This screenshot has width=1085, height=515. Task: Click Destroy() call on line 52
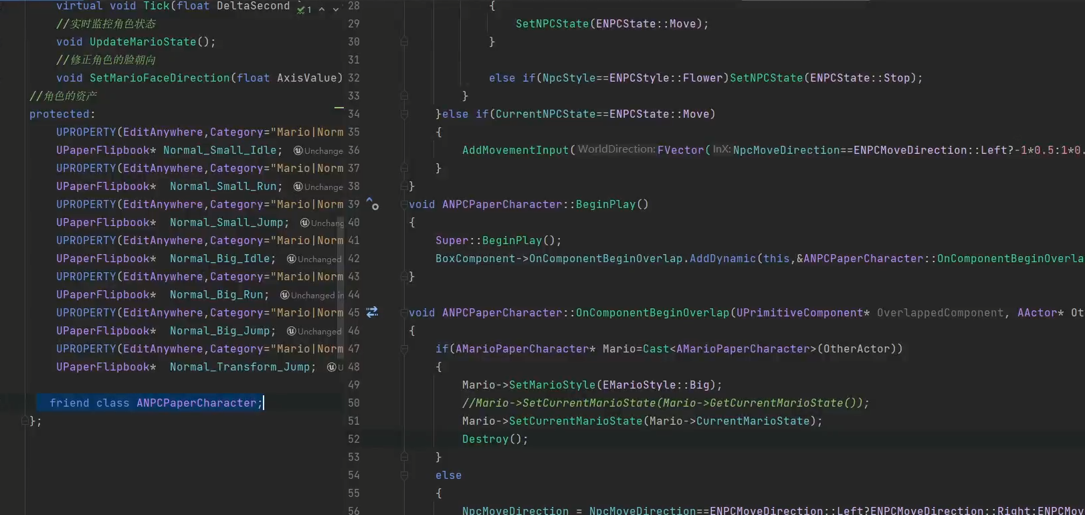coord(495,439)
